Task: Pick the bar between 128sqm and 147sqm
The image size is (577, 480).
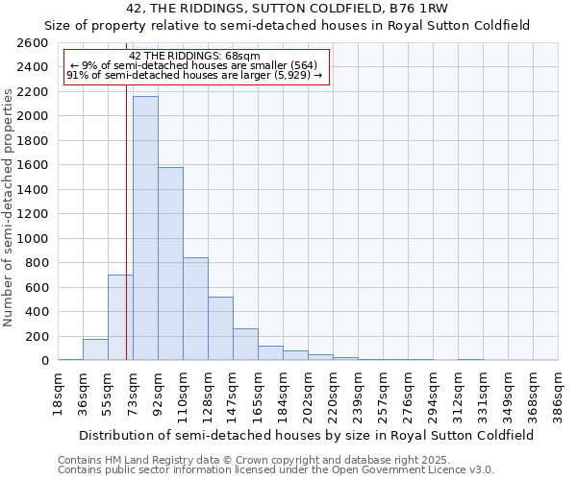Action: click(220, 328)
